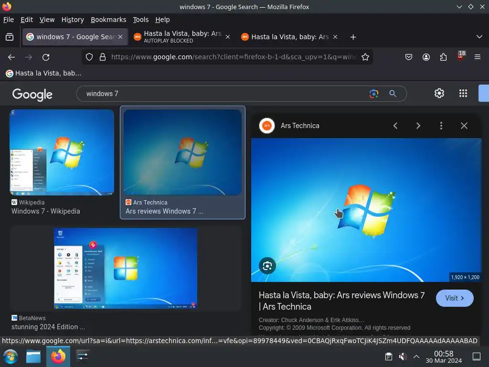Click the Hasta la Vista bookmark toolbar item
Image resolution: width=489 pixels, height=367 pixels.
point(43,73)
